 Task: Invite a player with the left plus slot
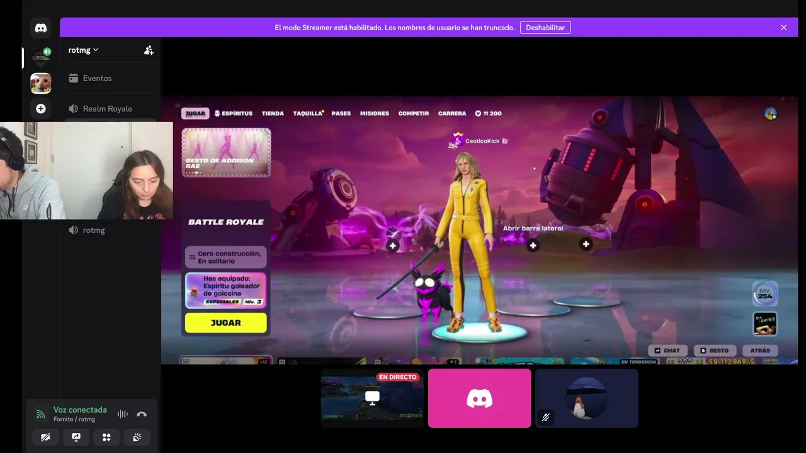(x=393, y=245)
